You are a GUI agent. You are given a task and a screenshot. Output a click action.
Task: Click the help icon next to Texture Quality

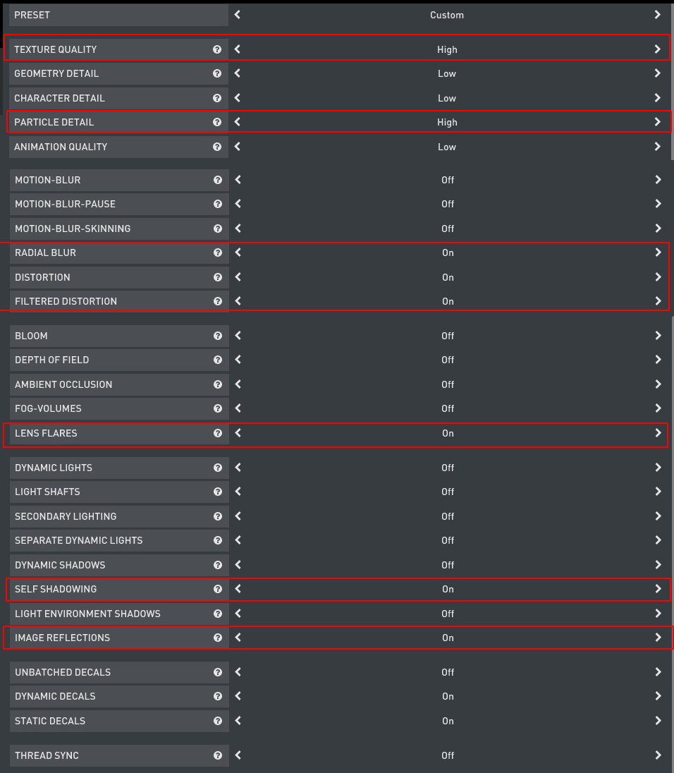[217, 49]
